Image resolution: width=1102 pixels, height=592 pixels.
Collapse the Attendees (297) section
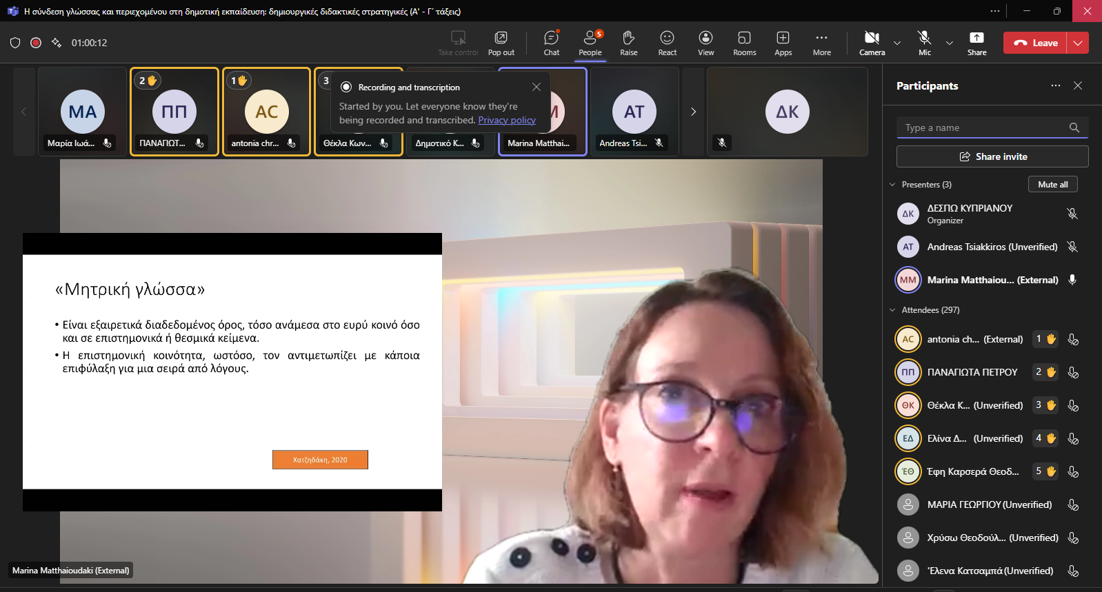click(893, 310)
